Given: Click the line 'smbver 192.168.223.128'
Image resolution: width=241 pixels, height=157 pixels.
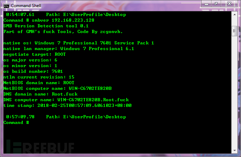Looking at the screenshot, I should [49, 20].
